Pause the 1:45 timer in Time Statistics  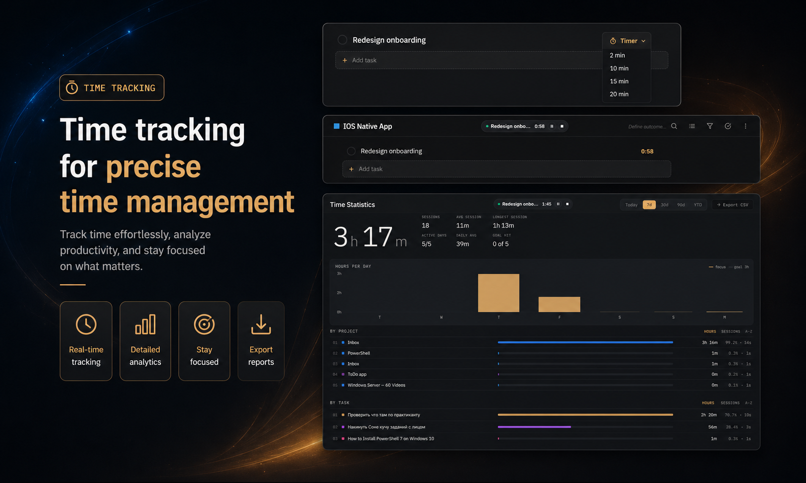click(x=558, y=204)
